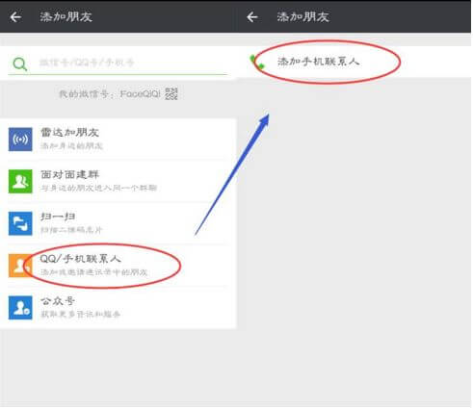
Task: Tap subtitle 扫描二维码名片
Action: [71, 230]
